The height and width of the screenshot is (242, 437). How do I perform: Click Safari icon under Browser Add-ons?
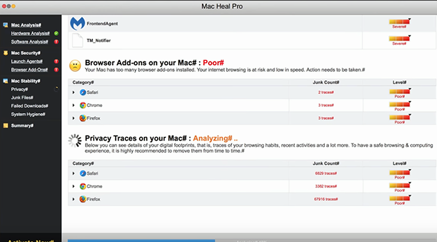click(83, 92)
